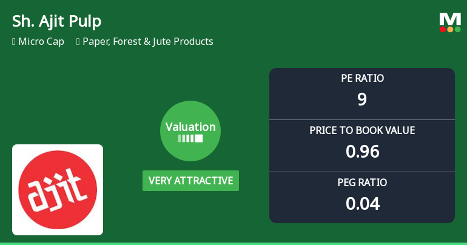
Task: Select the VERY ATTRACTIVE label
Action: point(190,181)
